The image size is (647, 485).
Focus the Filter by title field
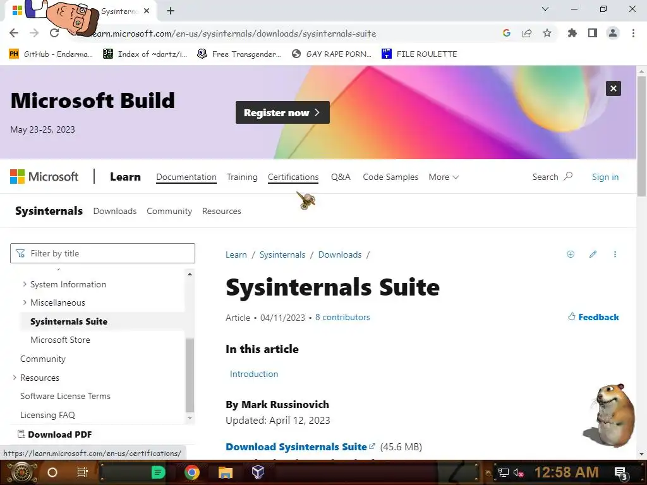coord(102,253)
